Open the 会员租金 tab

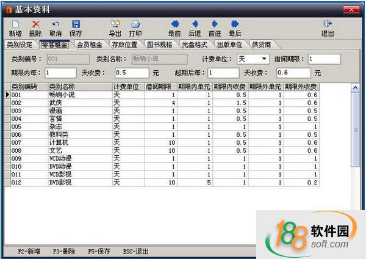pyautogui.click(x=90, y=45)
